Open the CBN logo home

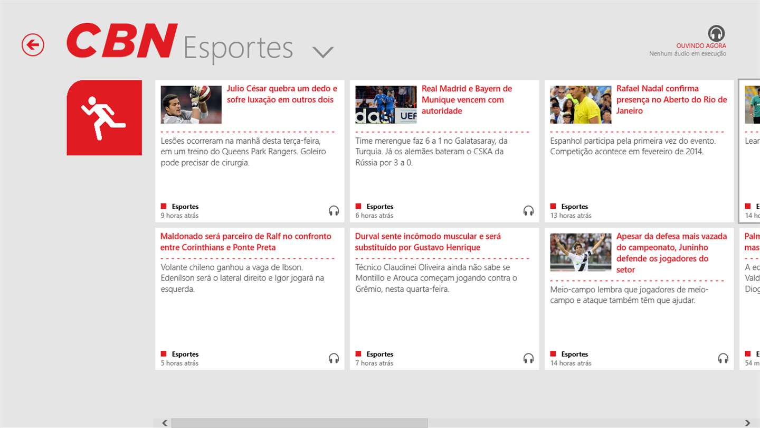click(x=121, y=41)
